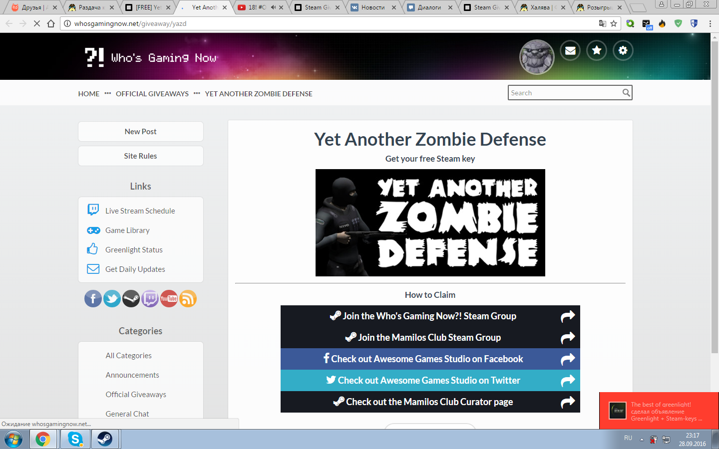Screen dimensions: 719x449
Task: Click the thumbs-up icon beside Greenlight Status
Action: tap(92, 249)
